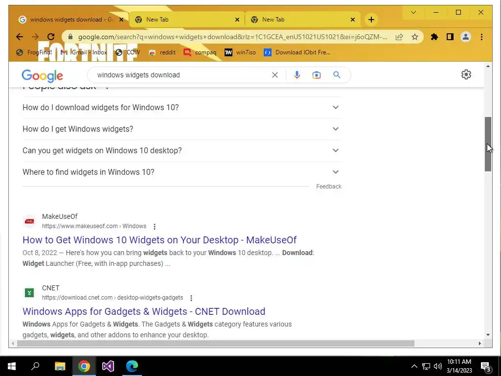Click the forward navigation arrow
The height and width of the screenshot is (376, 501).
tap(35, 37)
